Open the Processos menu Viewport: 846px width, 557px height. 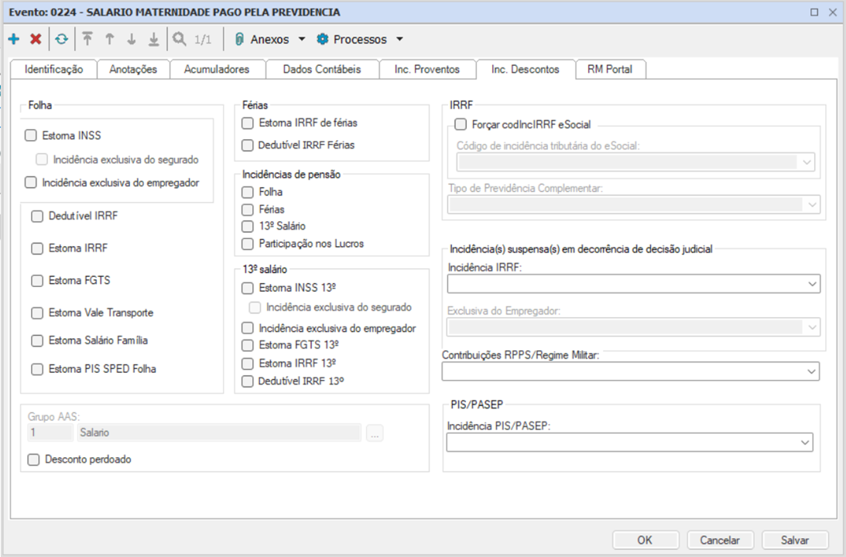pos(360,39)
